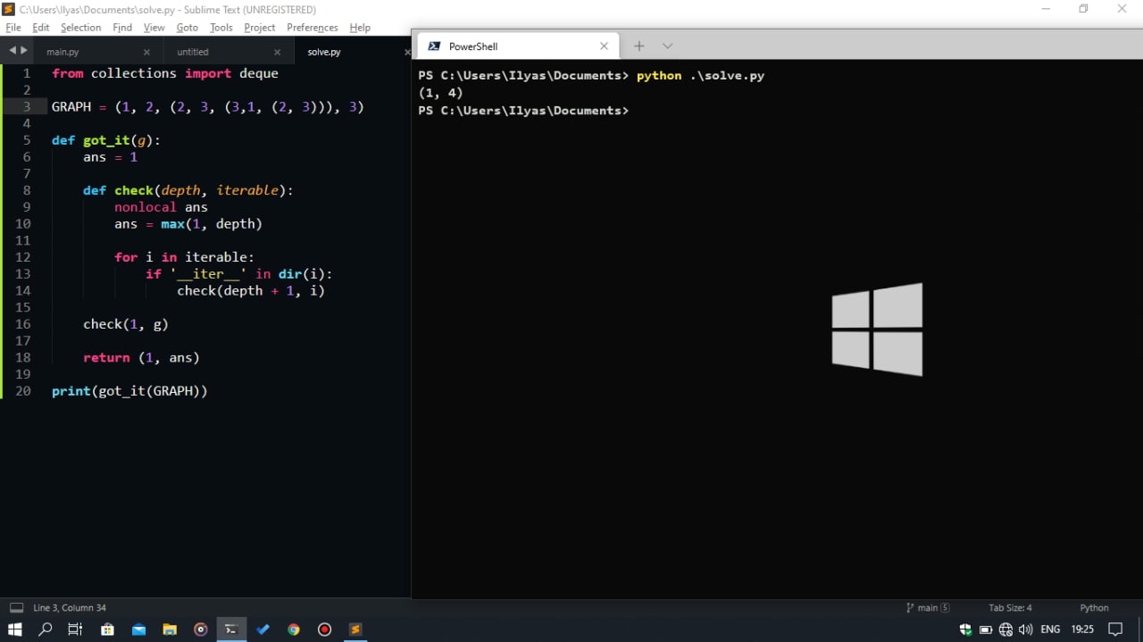Open the Selection menu
This screenshot has height=642, width=1143.
pos(80,28)
